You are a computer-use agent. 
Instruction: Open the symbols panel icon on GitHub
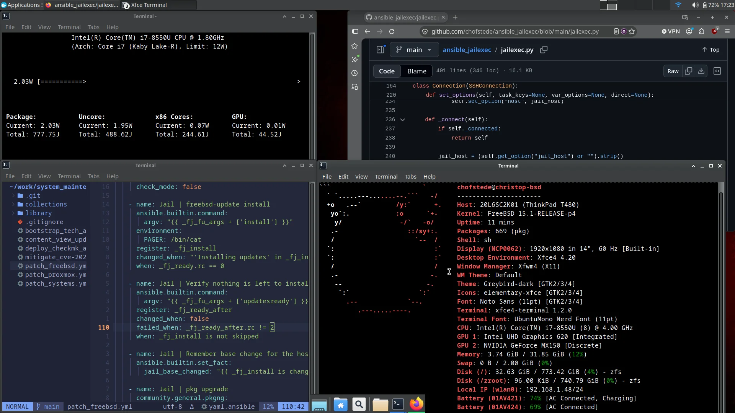pyautogui.click(x=717, y=71)
